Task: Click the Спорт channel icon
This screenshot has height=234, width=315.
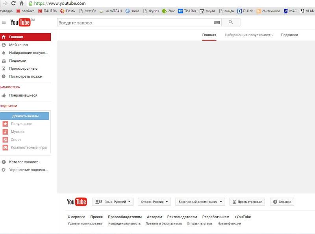Action: click(6, 139)
